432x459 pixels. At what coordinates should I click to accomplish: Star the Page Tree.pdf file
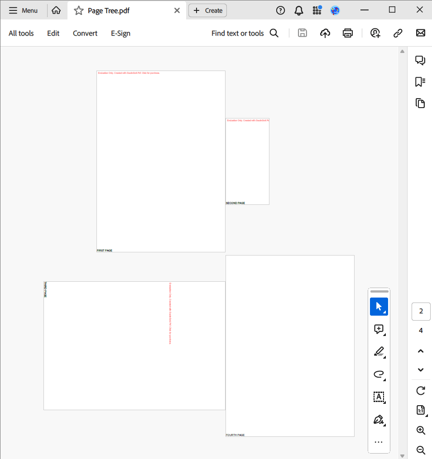coord(79,10)
